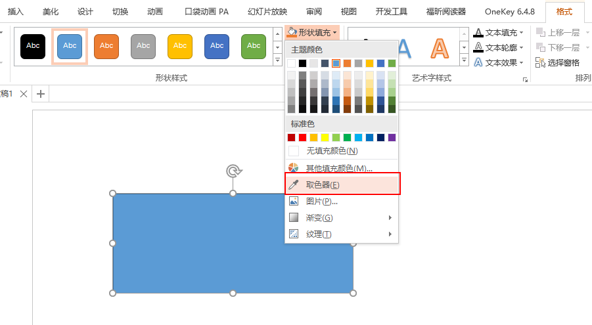Apply the gray Abc shape style
Viewport: 592px width, 325px height.
(x=143, y=46)
